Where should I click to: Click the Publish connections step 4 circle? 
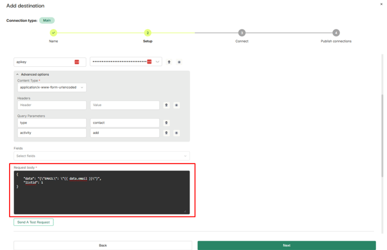pos(336,33)
